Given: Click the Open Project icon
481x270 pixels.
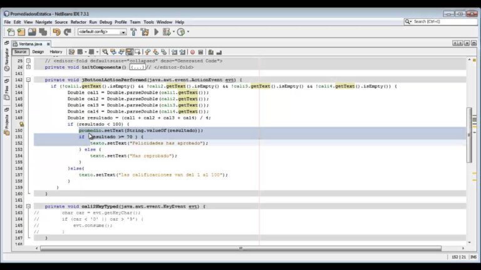Looking at the screenshot, I should pos(32,32).
